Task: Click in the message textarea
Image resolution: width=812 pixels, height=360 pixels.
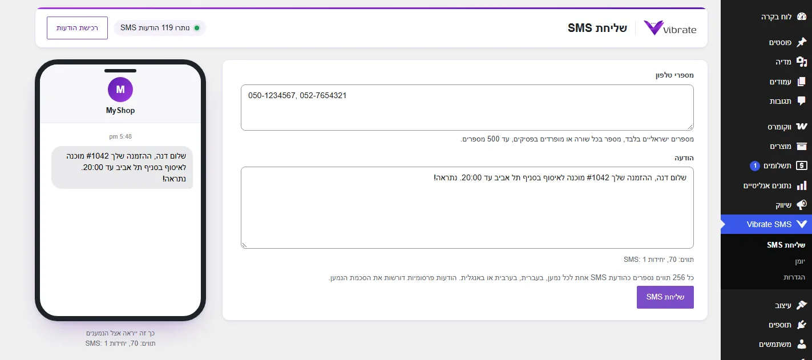Action: (x=467, y=208)
